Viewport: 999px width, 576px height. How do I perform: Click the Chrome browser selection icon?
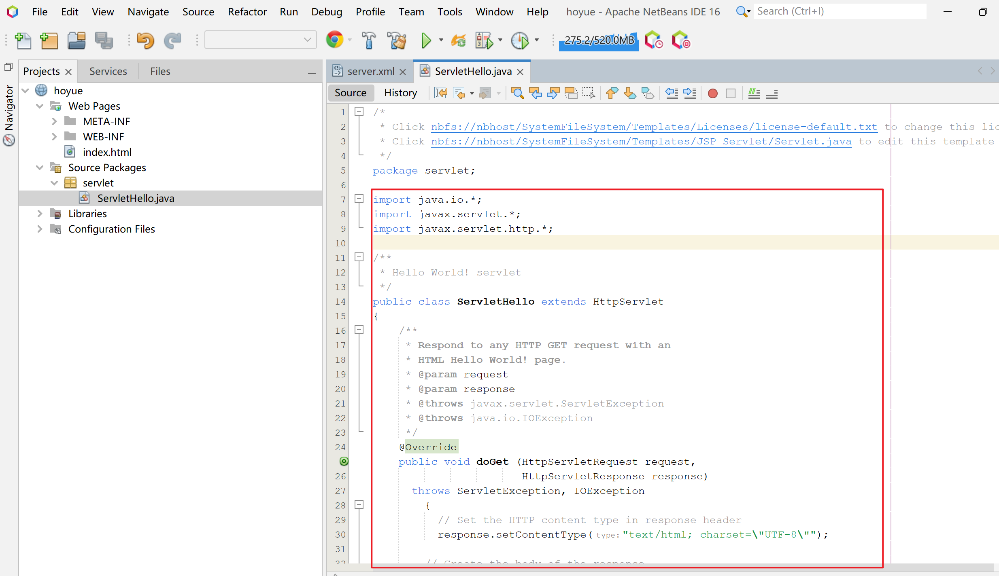coord(335,40)
